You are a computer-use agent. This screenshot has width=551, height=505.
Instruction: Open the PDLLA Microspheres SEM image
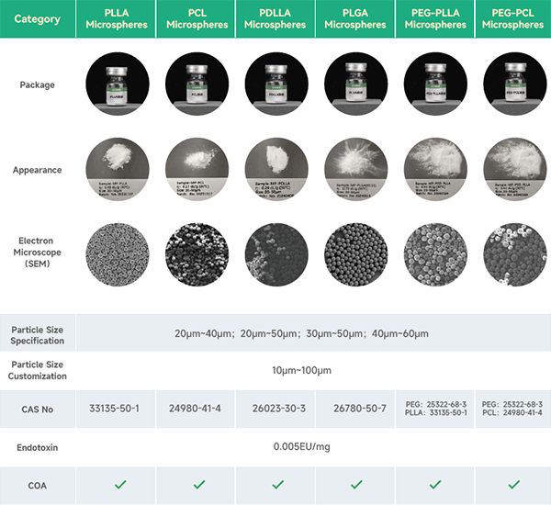pos(275,248)
